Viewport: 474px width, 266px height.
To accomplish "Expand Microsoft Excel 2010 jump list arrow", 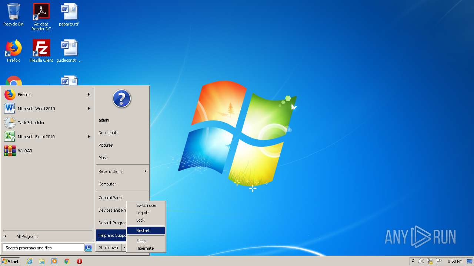I will pos(89,137).
